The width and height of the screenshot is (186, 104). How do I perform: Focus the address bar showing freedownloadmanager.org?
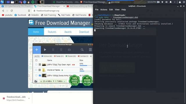click(63, 11)
